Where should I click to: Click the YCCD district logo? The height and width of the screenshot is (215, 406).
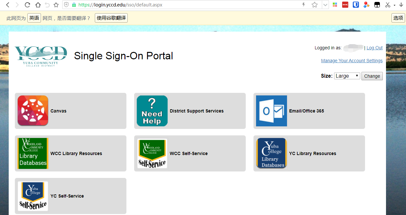click(41, 56)
